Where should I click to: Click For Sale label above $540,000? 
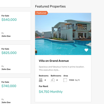click(5, 16)
